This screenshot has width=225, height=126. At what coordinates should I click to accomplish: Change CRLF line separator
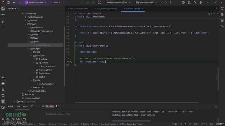[x=196, y=124]
